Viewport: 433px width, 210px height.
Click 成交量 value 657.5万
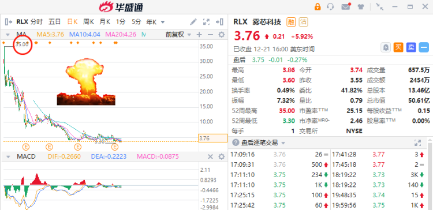pos(419,70)
